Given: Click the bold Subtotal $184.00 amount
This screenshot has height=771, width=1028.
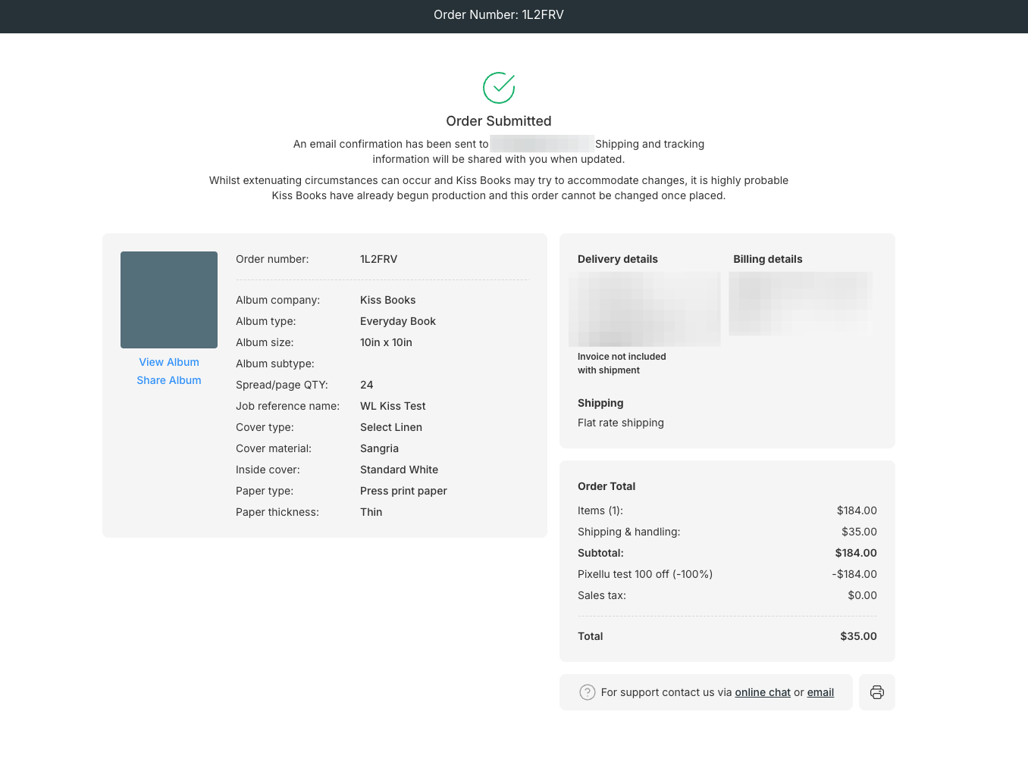Looking at the screenshot, I should (856, 553).
